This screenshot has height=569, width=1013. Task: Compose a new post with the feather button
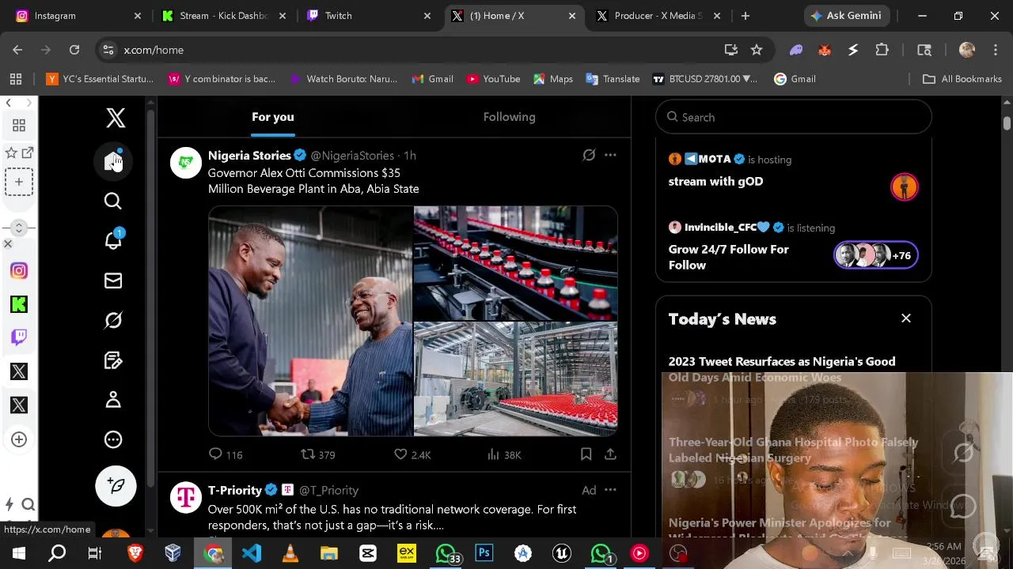pyautogui.click(x=116, y=486)
